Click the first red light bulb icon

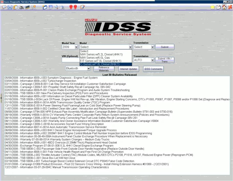point(71,7)
